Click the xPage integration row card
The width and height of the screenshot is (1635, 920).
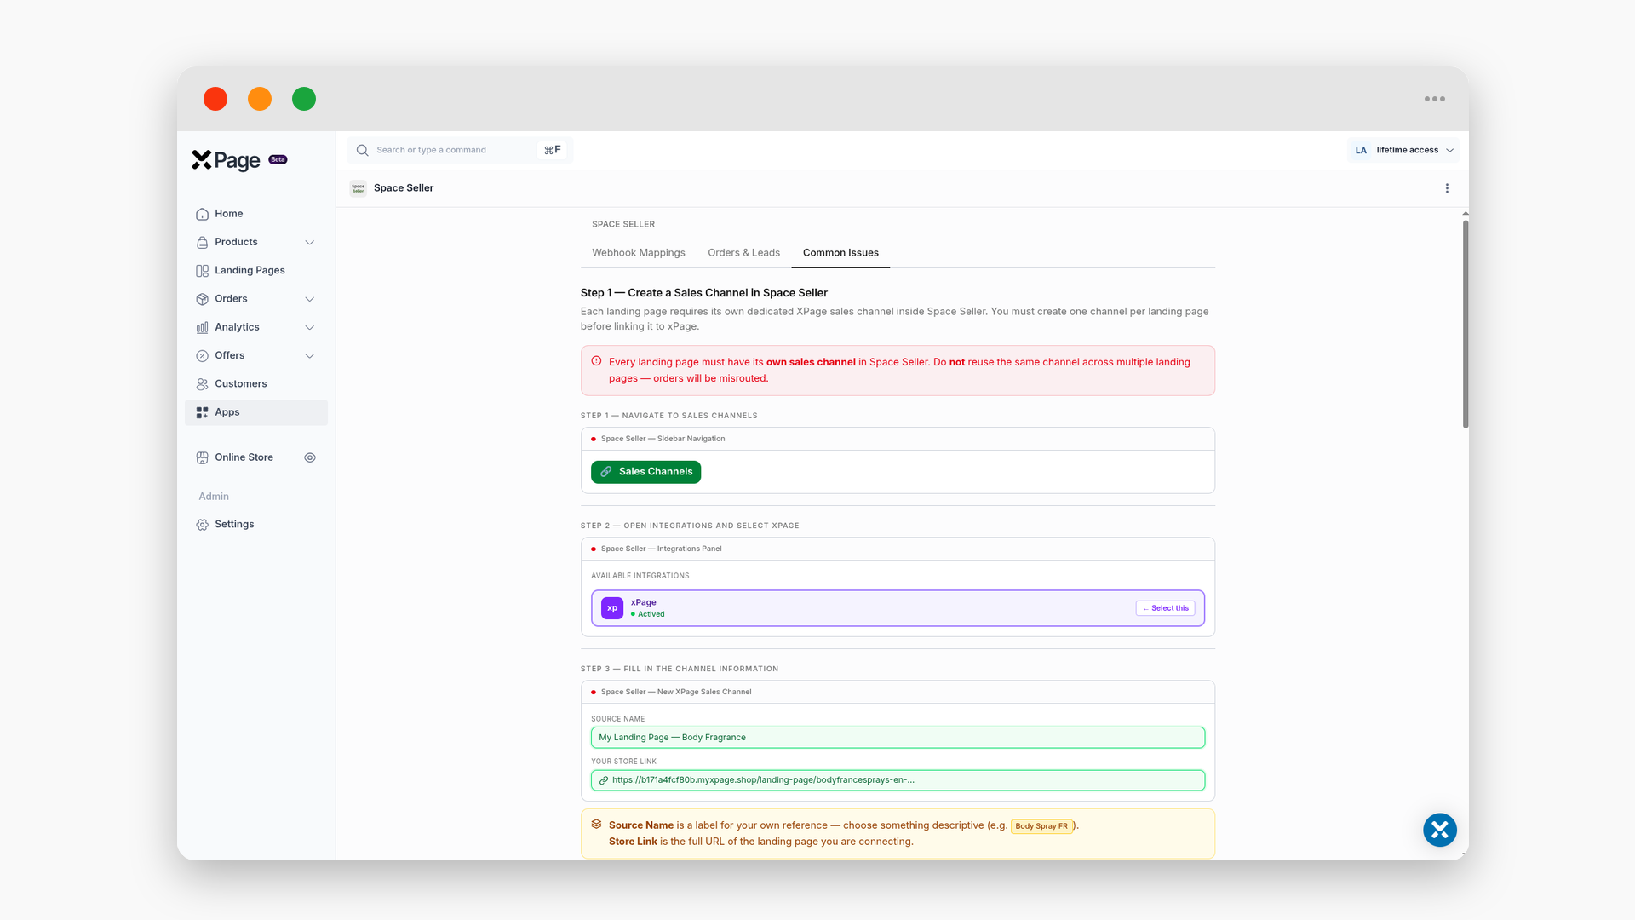898,608
